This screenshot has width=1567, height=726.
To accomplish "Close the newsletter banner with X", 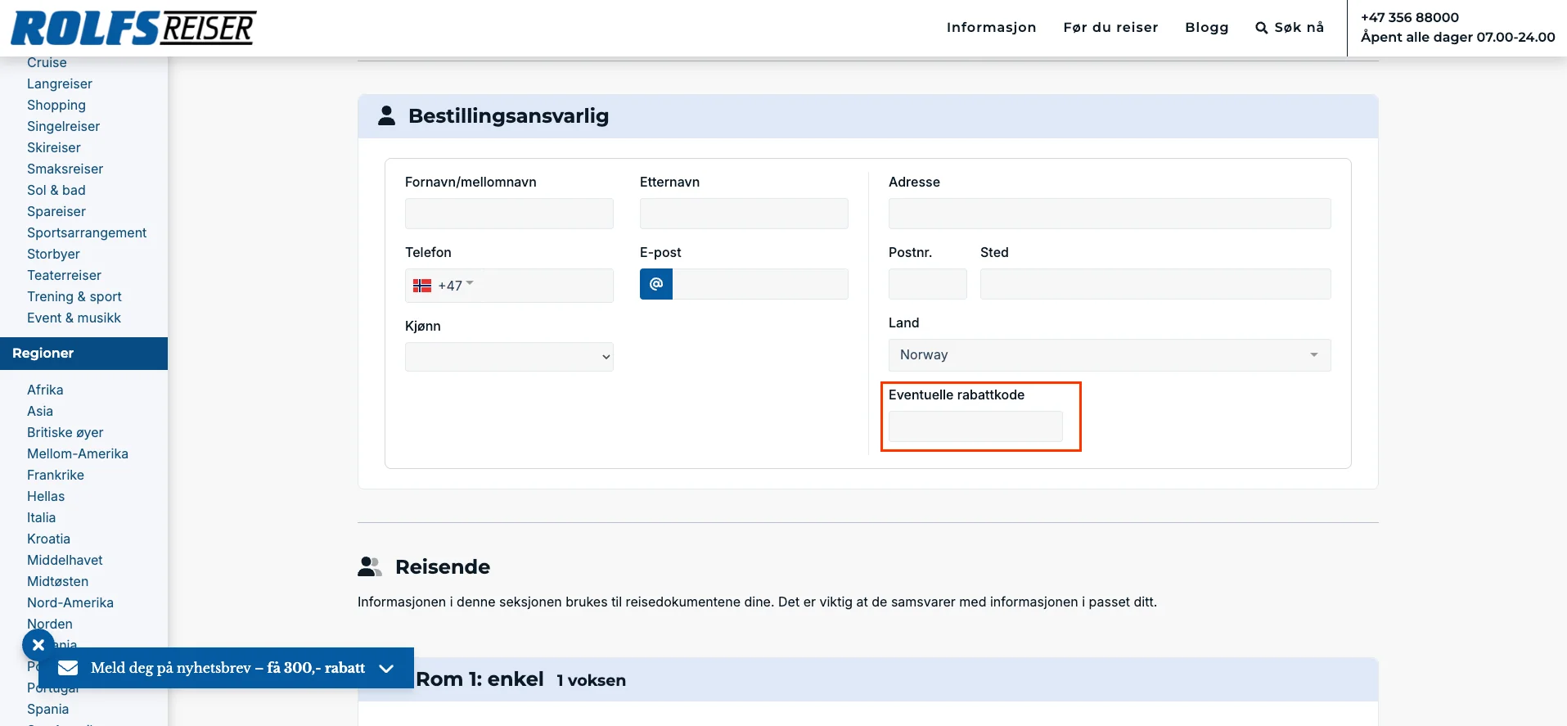I will tap(38, 645).
